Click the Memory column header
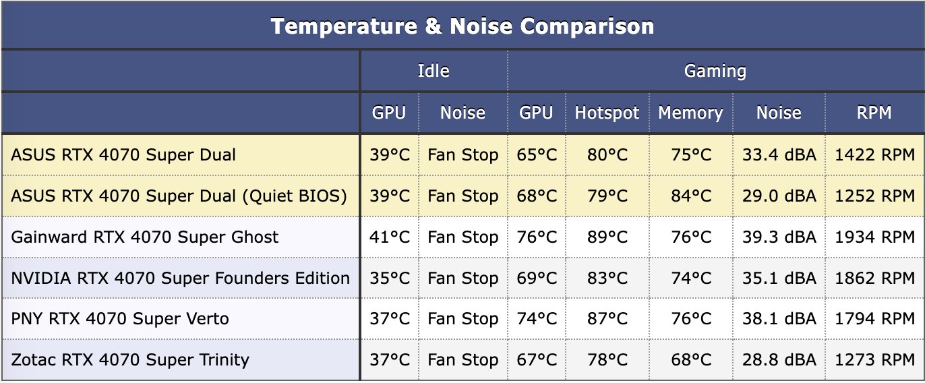 pos(690,113)
